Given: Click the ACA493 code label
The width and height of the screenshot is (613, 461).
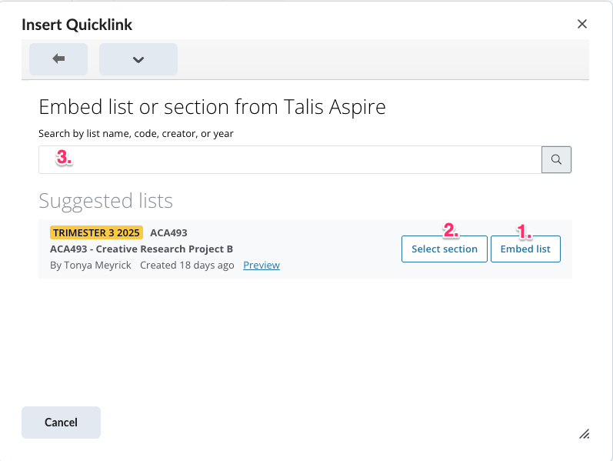Looking at the screenshot, I should coord(168,232).
